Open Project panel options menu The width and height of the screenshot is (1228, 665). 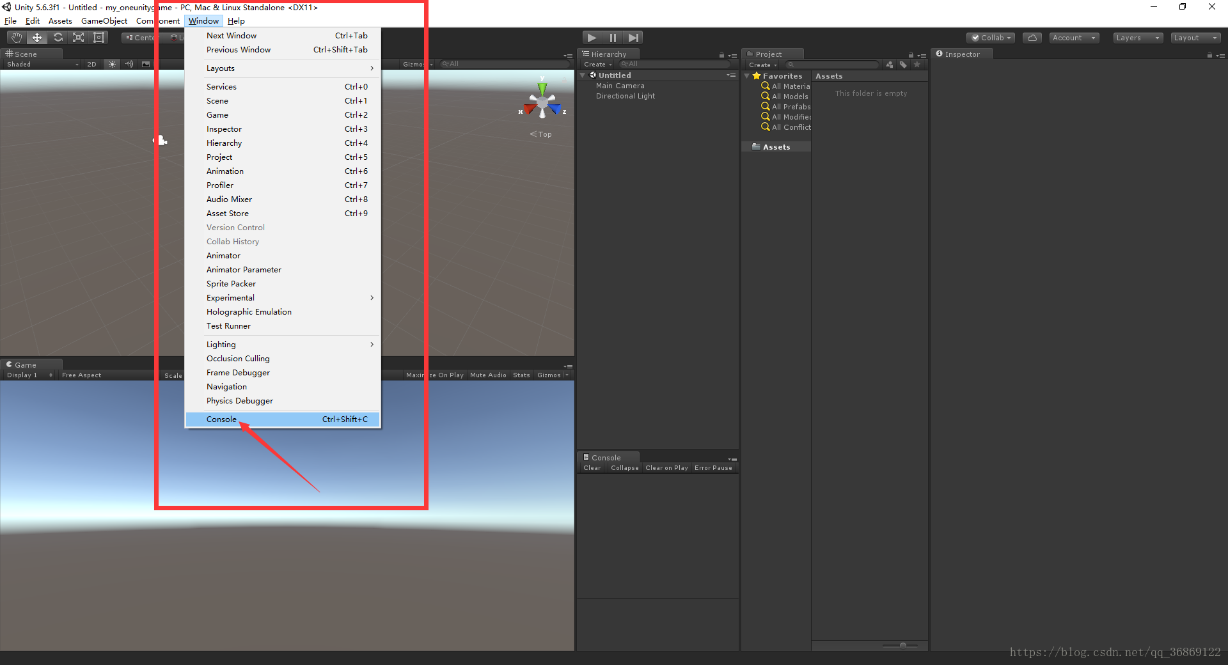pyautogui.click(x=922, y=56)
